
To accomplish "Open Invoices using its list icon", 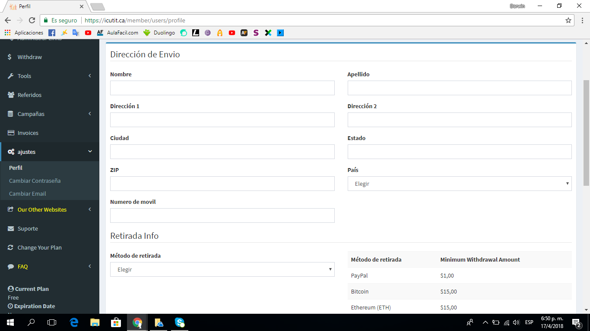I will pos(10,133).
